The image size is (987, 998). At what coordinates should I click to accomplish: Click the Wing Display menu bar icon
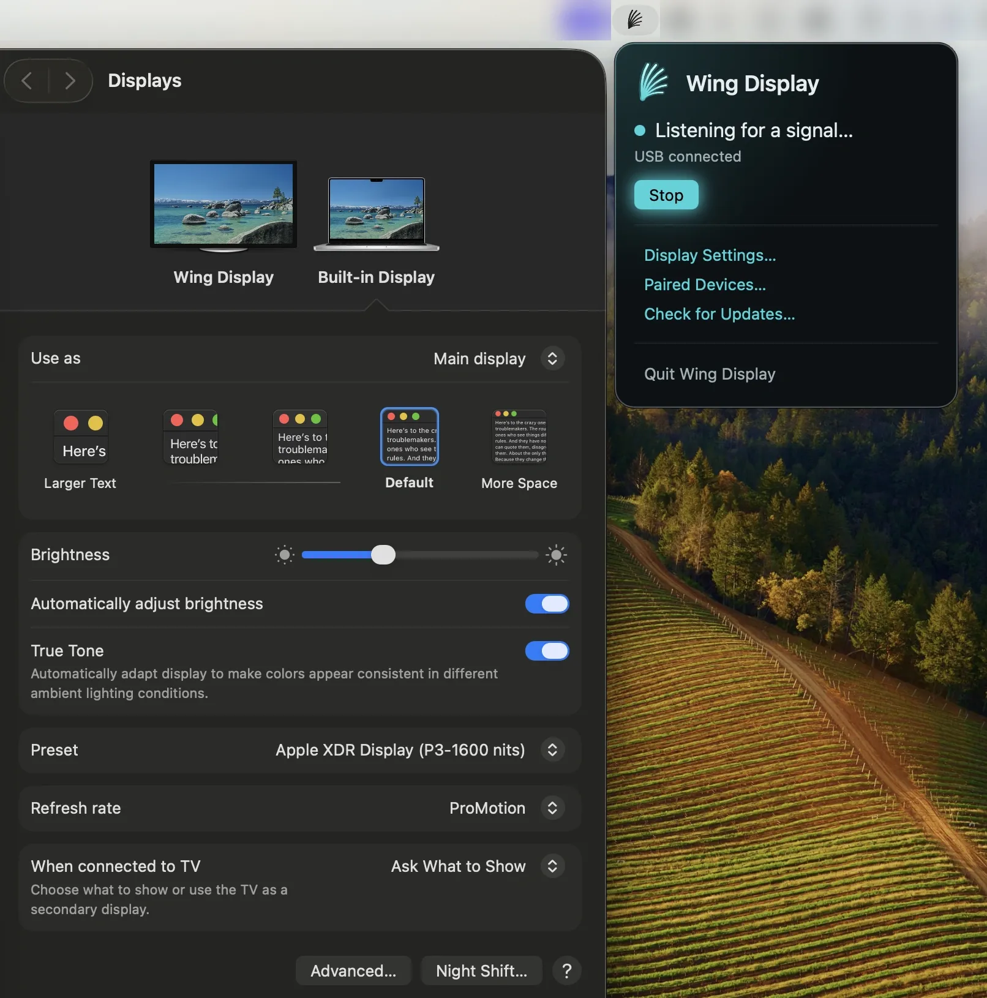click(x=635, y=20)
